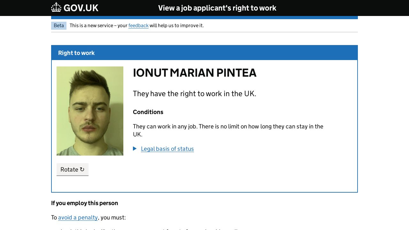Click the "Right to work" panel header
The height and width of the screenshot is (230, 409).
(76, 53)
